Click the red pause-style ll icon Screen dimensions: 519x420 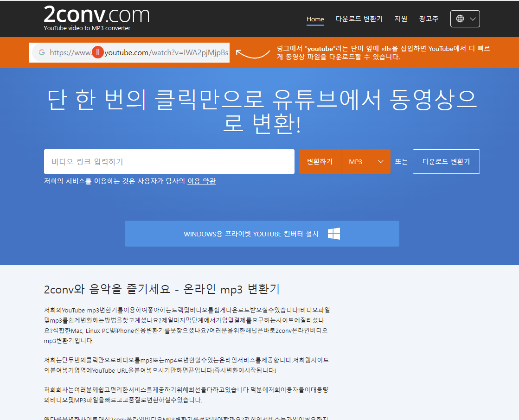(98, 52)
